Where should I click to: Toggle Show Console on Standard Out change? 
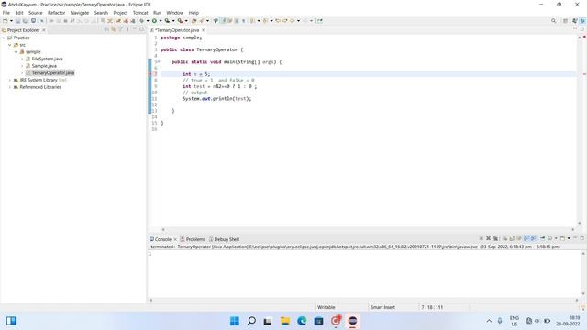pyautogui.click(x=526, y=238)
